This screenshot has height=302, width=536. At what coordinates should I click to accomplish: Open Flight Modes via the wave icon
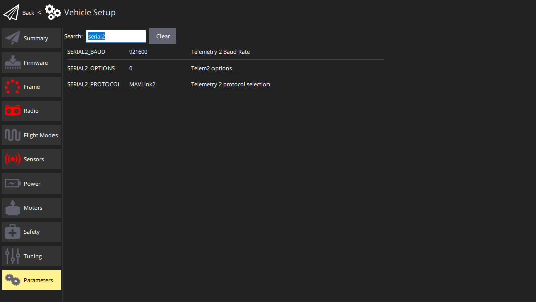click(x=13, y=135)
